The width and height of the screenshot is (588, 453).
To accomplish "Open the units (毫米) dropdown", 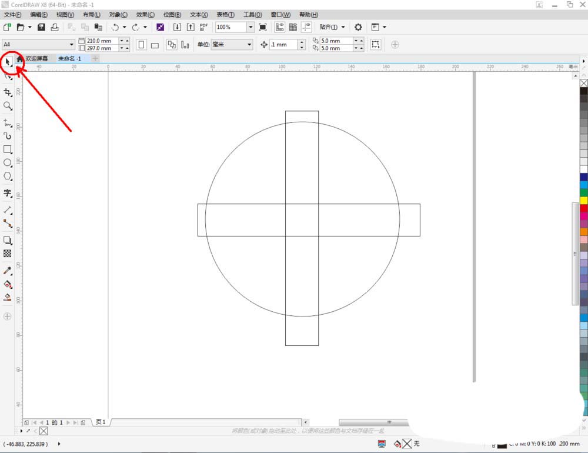I will [249, 45].
